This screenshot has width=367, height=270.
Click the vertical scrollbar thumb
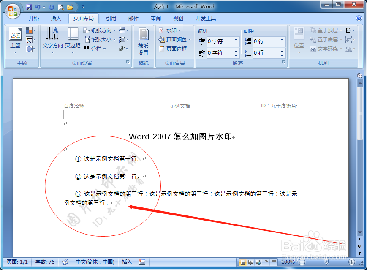click(x=360, y=113)
